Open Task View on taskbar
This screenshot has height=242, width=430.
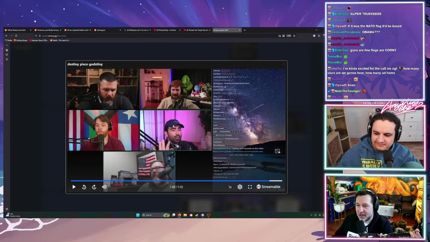click(174, 215)
